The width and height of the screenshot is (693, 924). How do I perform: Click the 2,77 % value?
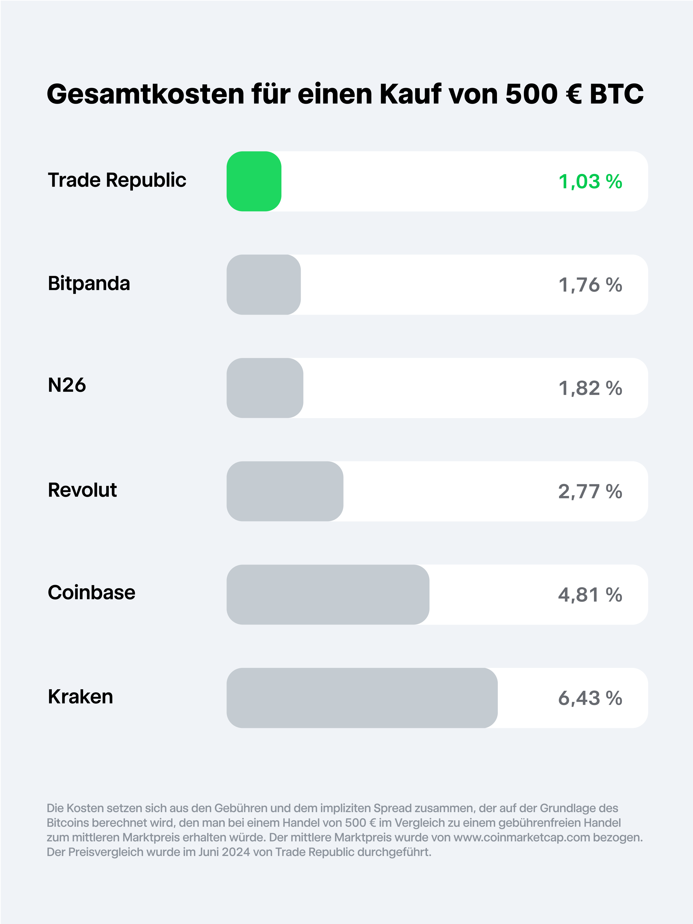click(x=590, y=492)
